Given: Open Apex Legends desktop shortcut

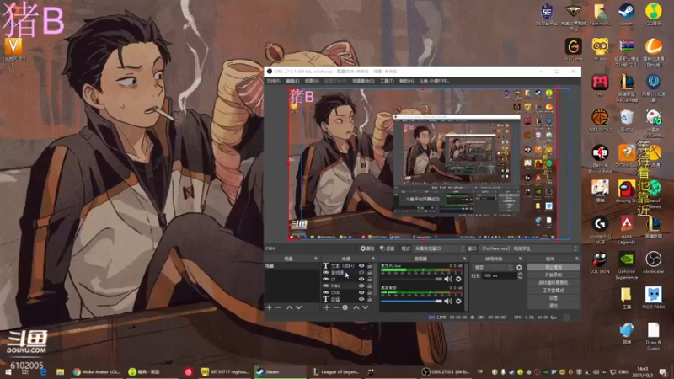Looking at the screenshot, I should tap(627, 230).
